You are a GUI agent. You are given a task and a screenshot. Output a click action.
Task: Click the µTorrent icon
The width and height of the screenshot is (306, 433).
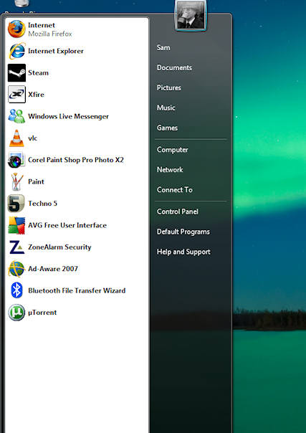(16, 313)
